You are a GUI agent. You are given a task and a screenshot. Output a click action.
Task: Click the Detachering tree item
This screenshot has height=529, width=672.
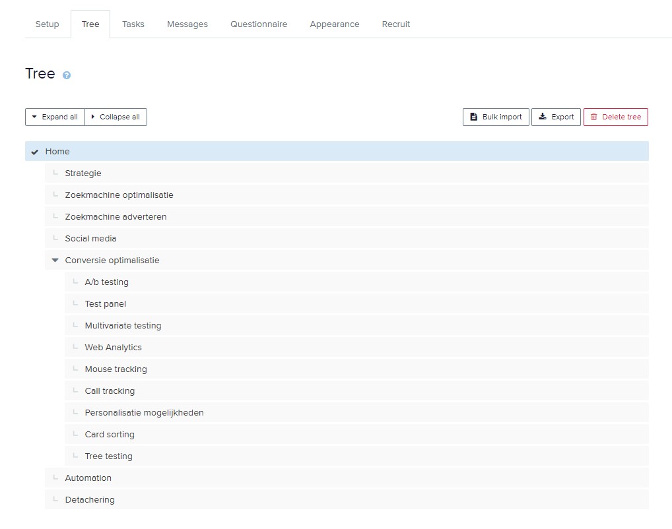(90, 500)
